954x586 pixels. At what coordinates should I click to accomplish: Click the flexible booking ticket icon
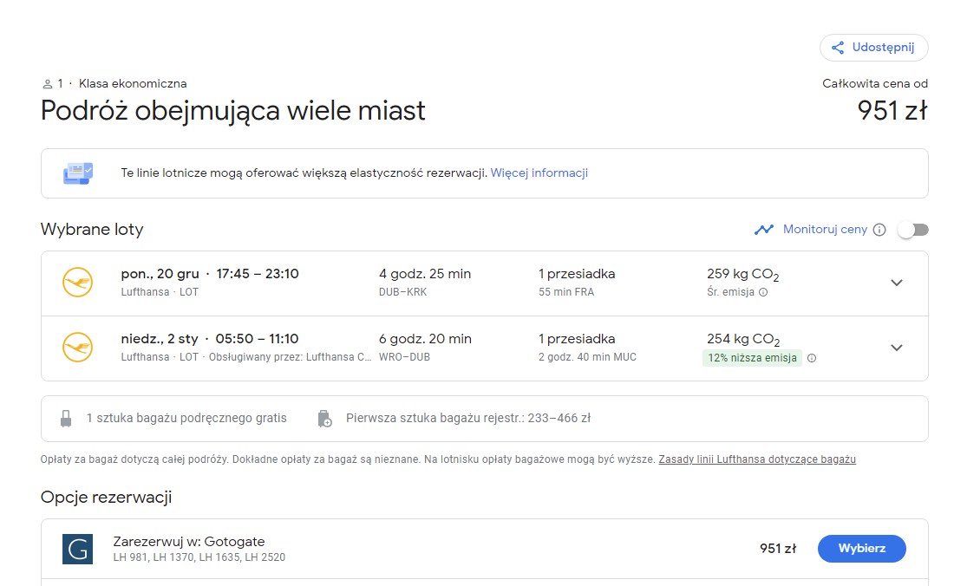[78, 173]
